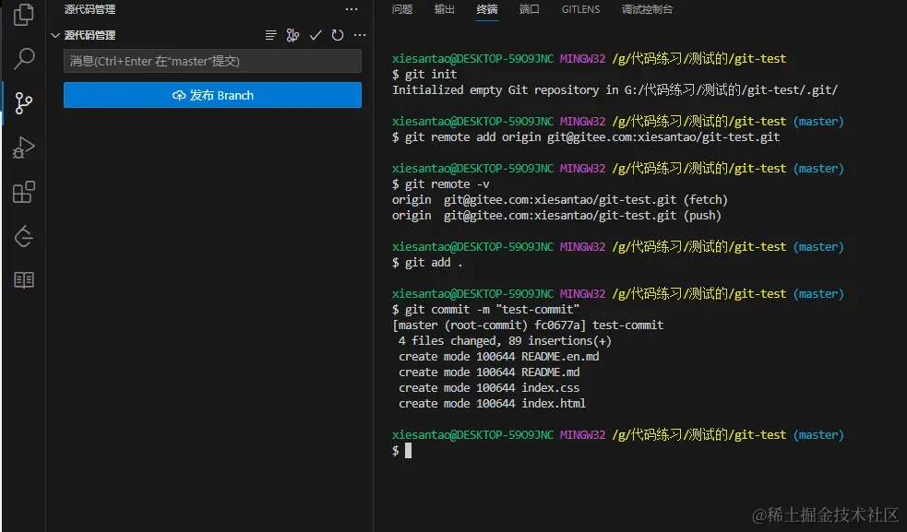Open the Explorer view in activity bar
The width and height of the screenshot is (907, 532).
(x=24, y=15)
